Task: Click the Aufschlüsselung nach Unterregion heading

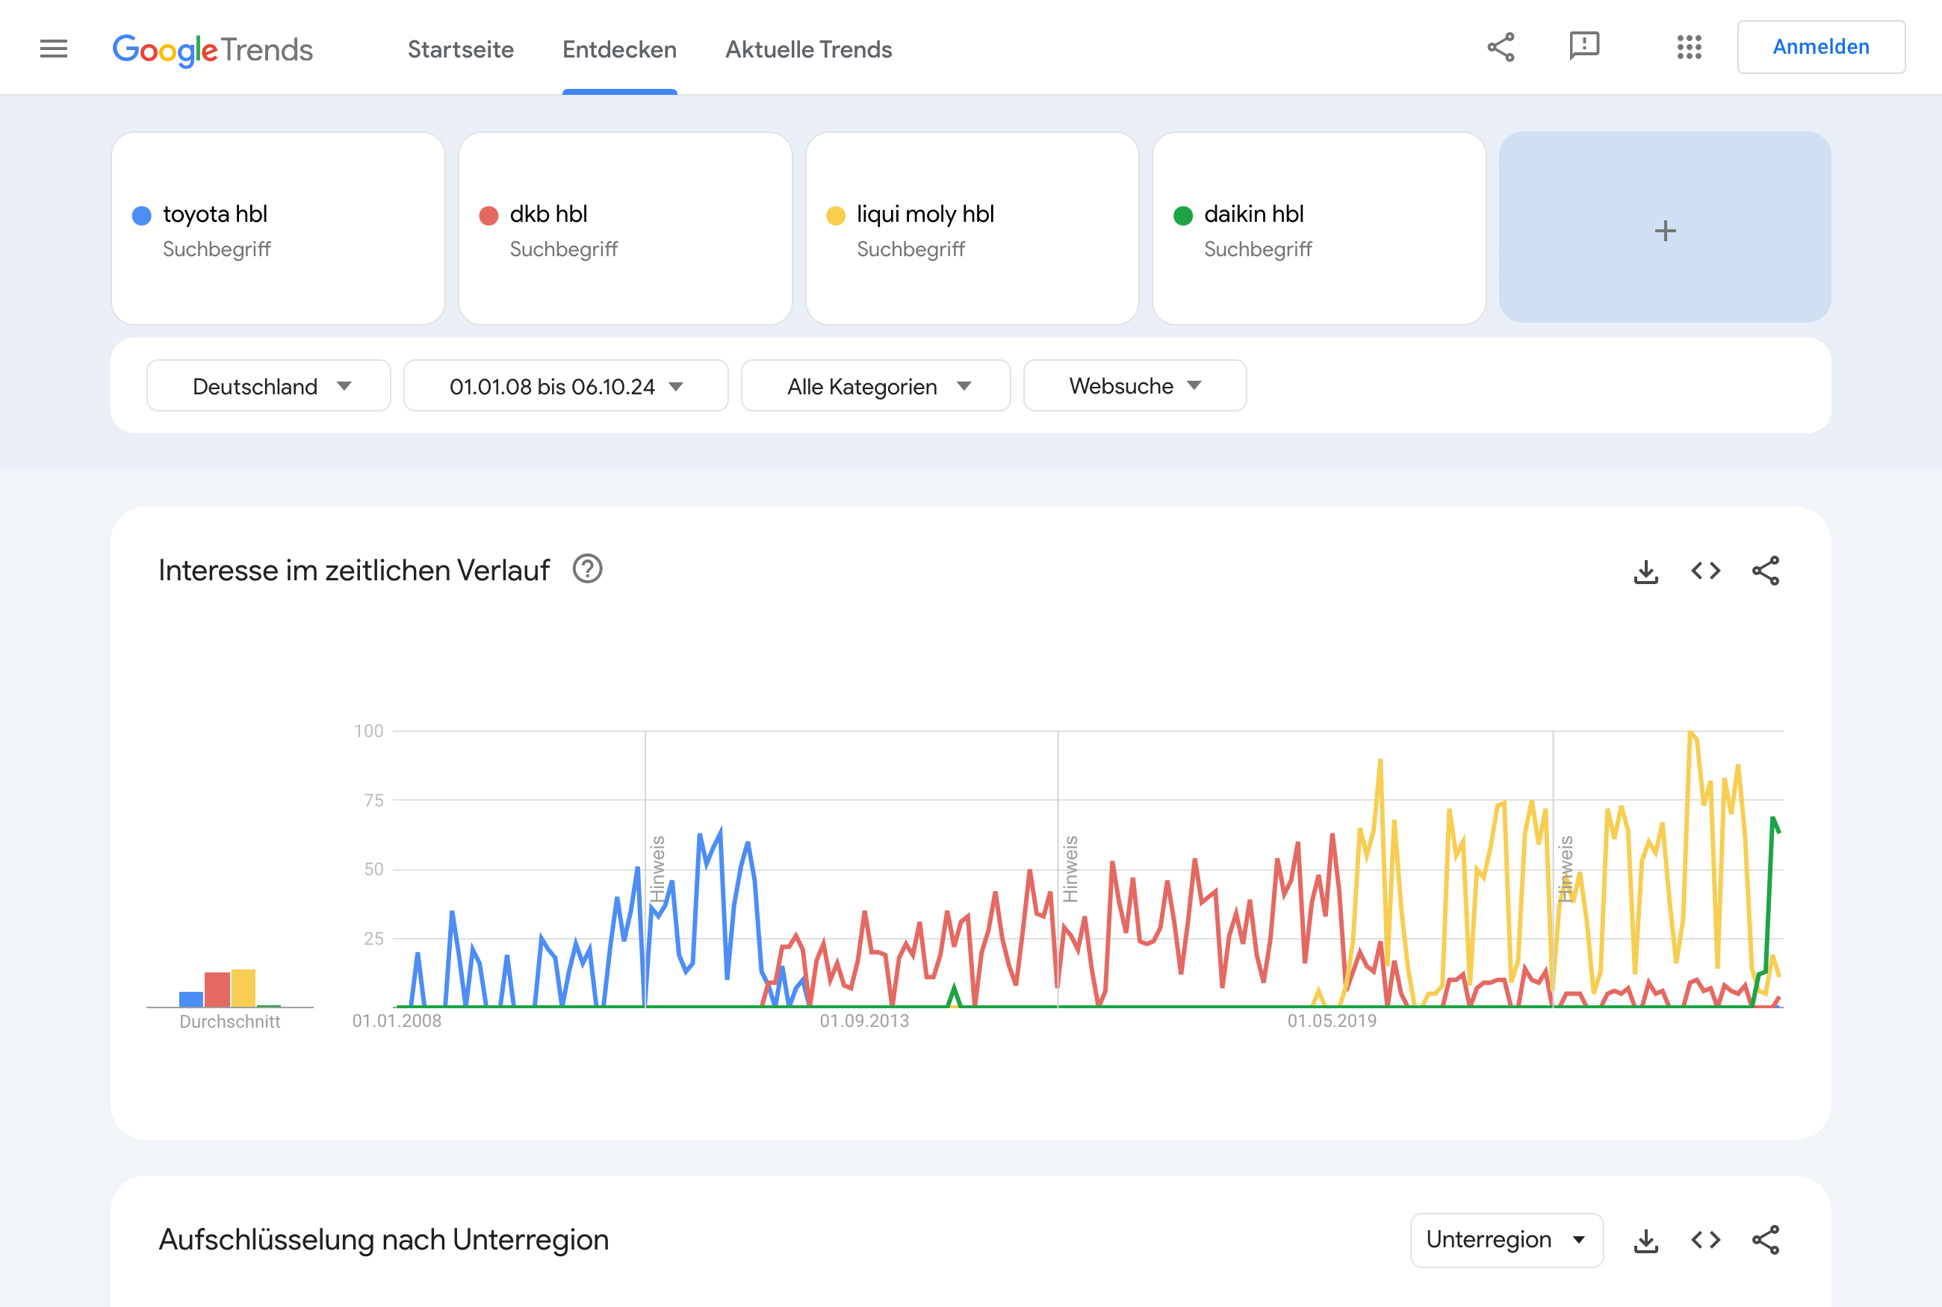Action: click(x=383, y=1241)
